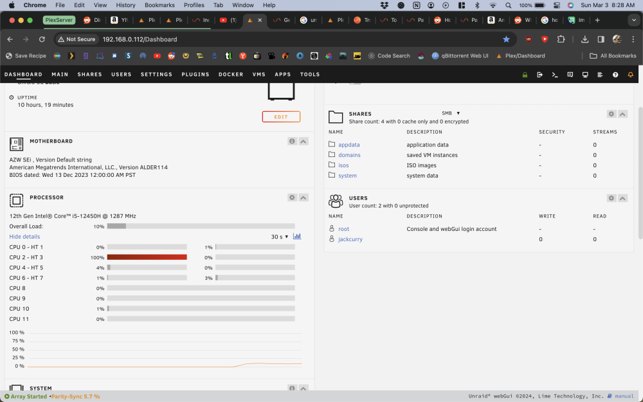Click the Edit button
Image resolution: width=643 pixels, height=402 pixels.
point(282,116)
